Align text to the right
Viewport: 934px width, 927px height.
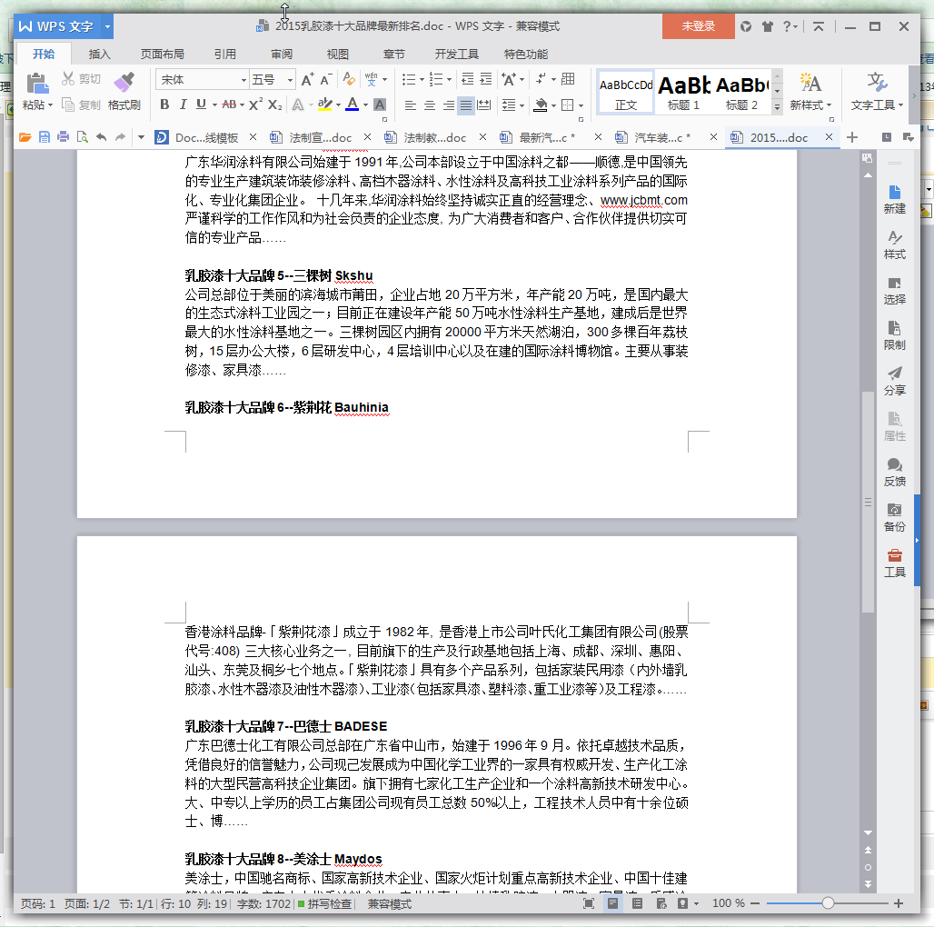448,105
